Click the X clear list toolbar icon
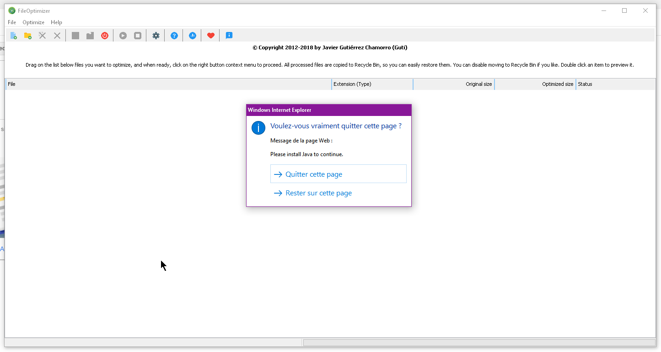The image size is (661, 352). pos(57,36)
